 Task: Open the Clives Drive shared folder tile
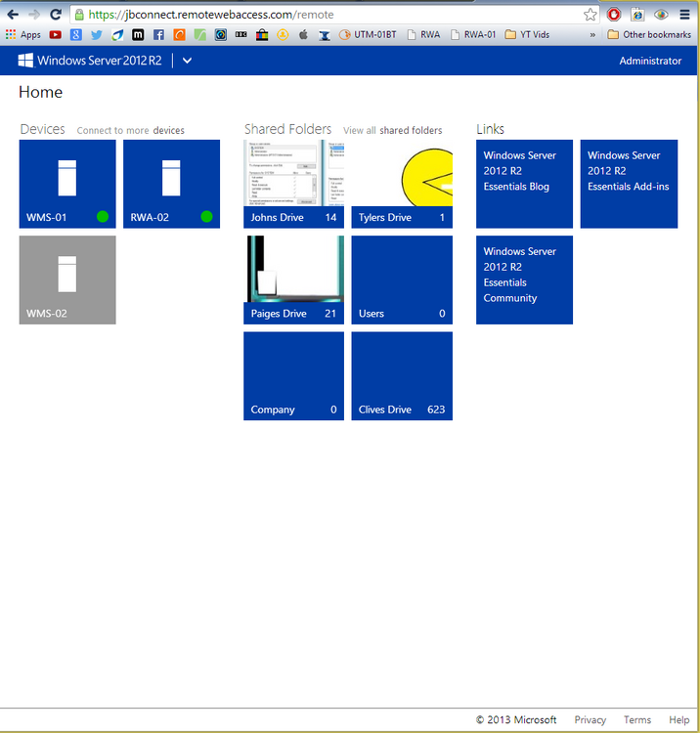point(402,376)
